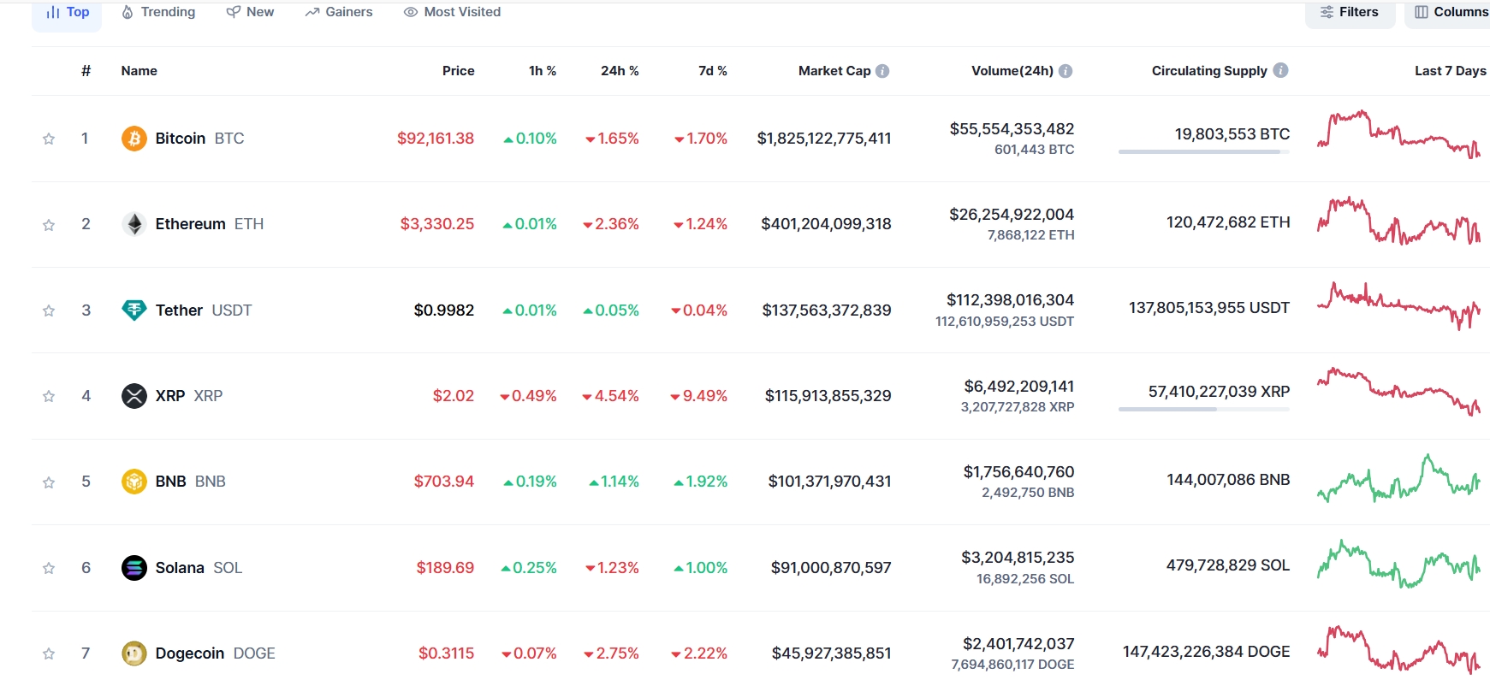Click Dogecoin price $0.3115
This screenshot has height=680, width=1490.
(x=446, y=653)
